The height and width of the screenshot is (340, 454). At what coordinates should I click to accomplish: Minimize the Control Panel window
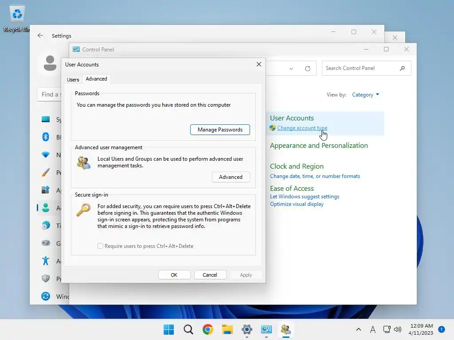pyautogui.click(x=366, y=49)
